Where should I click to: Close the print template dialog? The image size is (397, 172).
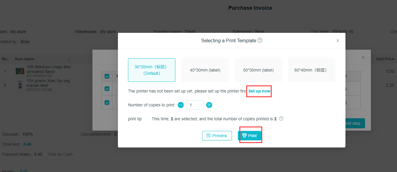(x=337, y=40)
